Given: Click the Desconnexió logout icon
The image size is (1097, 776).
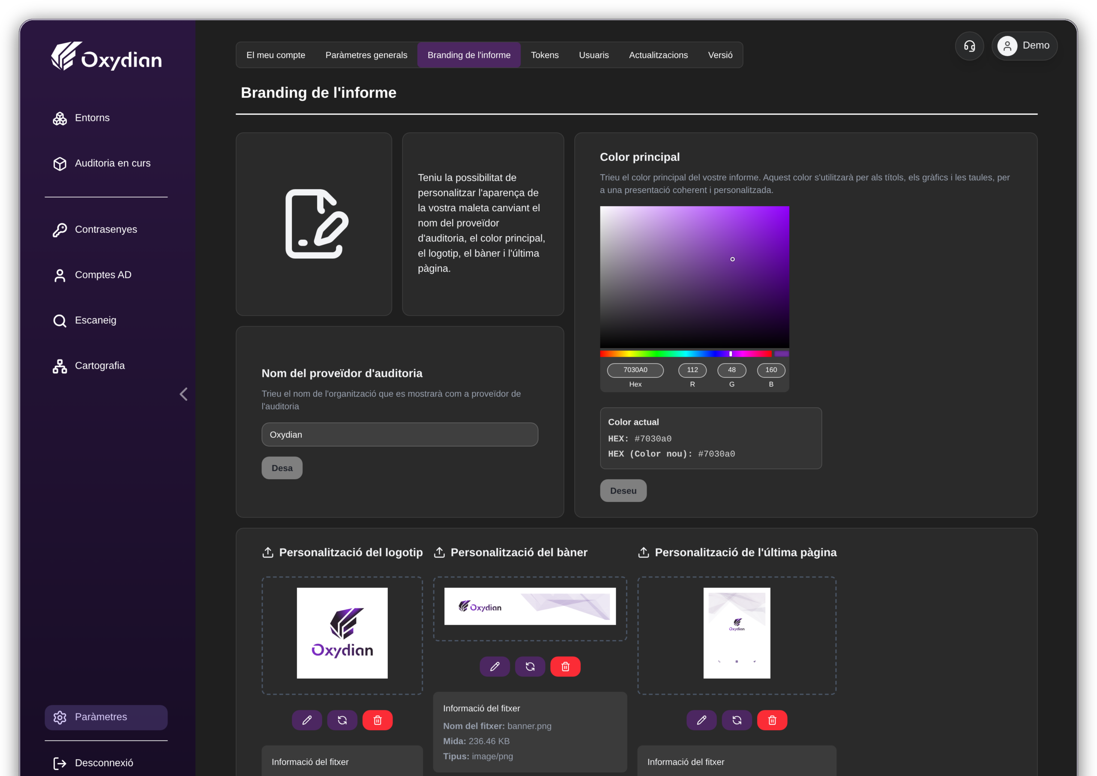Looking at the screenshot, I should click(60, 763).
